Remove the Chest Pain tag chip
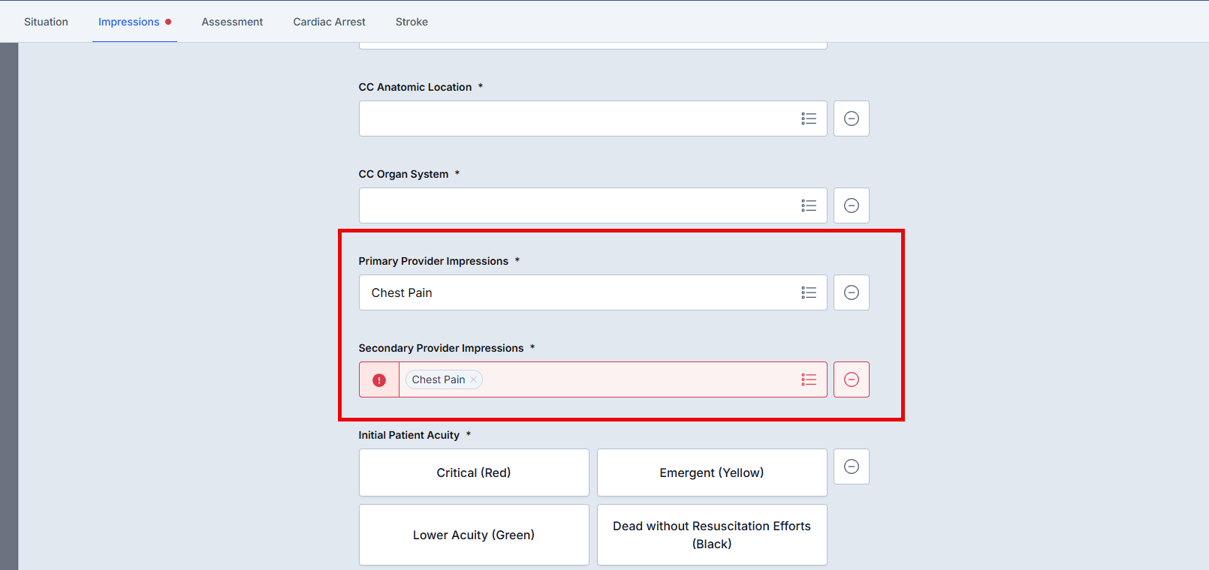Image resolution: width=1209 pixels, height=570 pixels. [473, 380]
